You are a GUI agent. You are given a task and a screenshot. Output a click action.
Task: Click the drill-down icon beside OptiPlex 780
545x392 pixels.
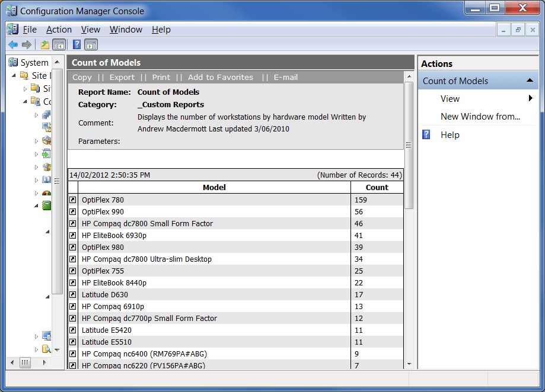click(x=72, y=200)
